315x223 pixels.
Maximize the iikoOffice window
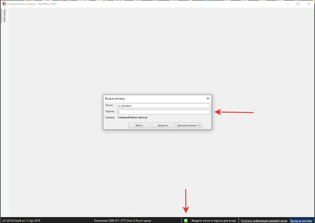(298, 4)
